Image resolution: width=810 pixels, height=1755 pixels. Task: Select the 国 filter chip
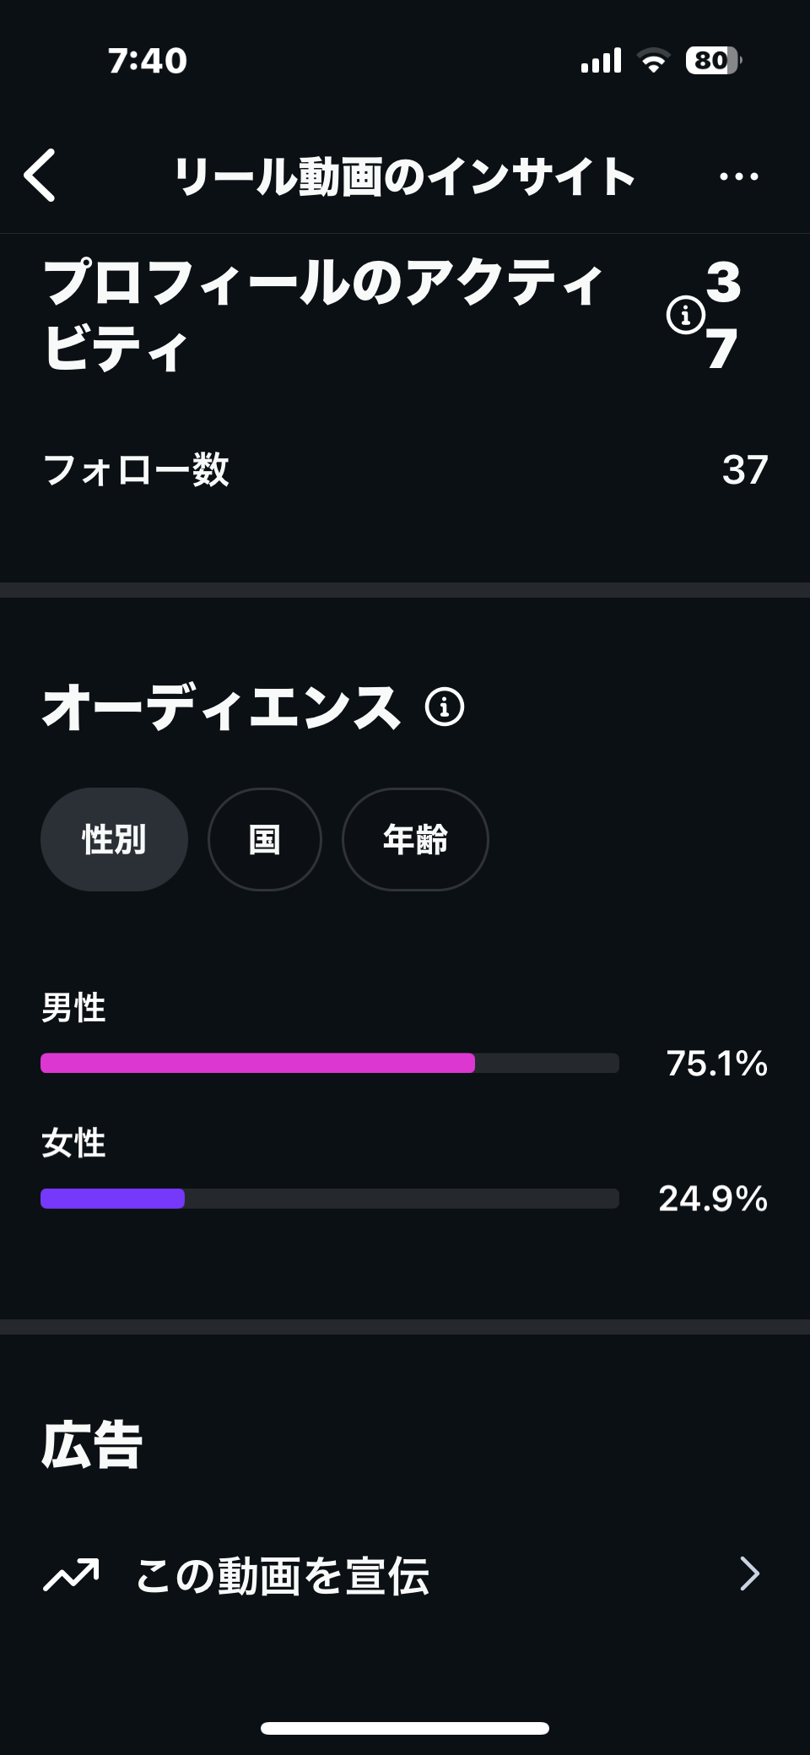tap(265, 839)
